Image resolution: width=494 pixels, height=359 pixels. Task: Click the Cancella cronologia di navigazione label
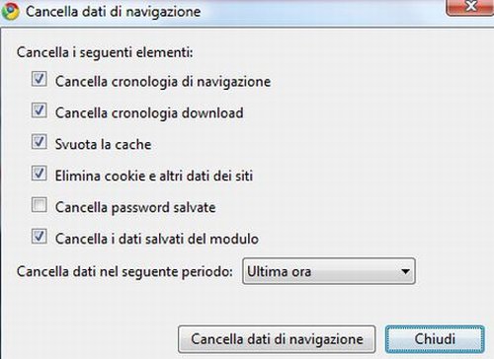coord(163,82)
